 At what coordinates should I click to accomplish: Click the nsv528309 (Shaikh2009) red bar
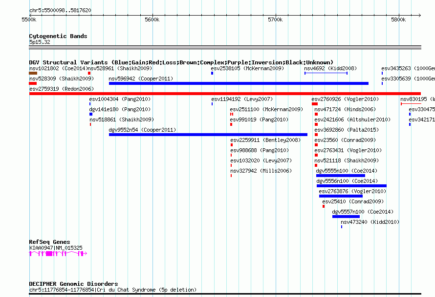pyautogui.click(x=33, y=83)
